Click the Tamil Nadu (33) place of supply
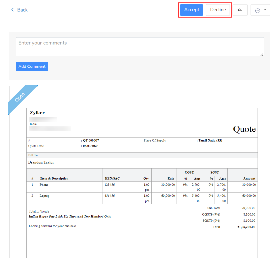275x258 pixels. point(209,141)
